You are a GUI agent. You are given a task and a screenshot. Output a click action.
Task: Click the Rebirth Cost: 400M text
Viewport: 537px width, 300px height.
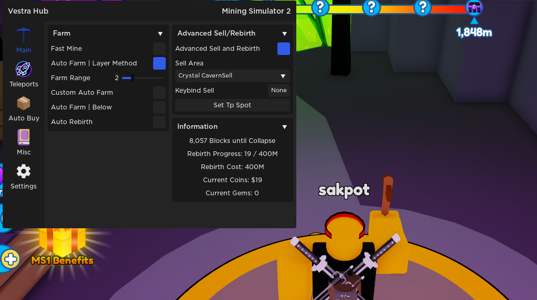232,167
